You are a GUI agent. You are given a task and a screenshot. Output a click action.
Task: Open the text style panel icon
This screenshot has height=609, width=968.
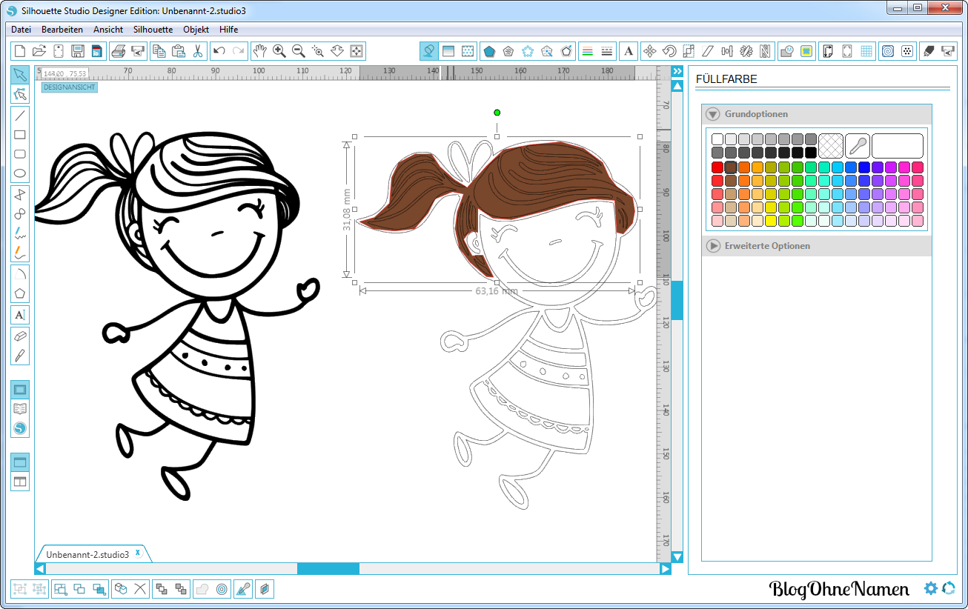click(x=629, y=51)
